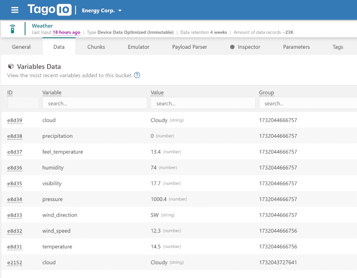Viewport: 357px width, 278px height.
Task: Click the 14.5 temperature value
Action: [155, 247]
